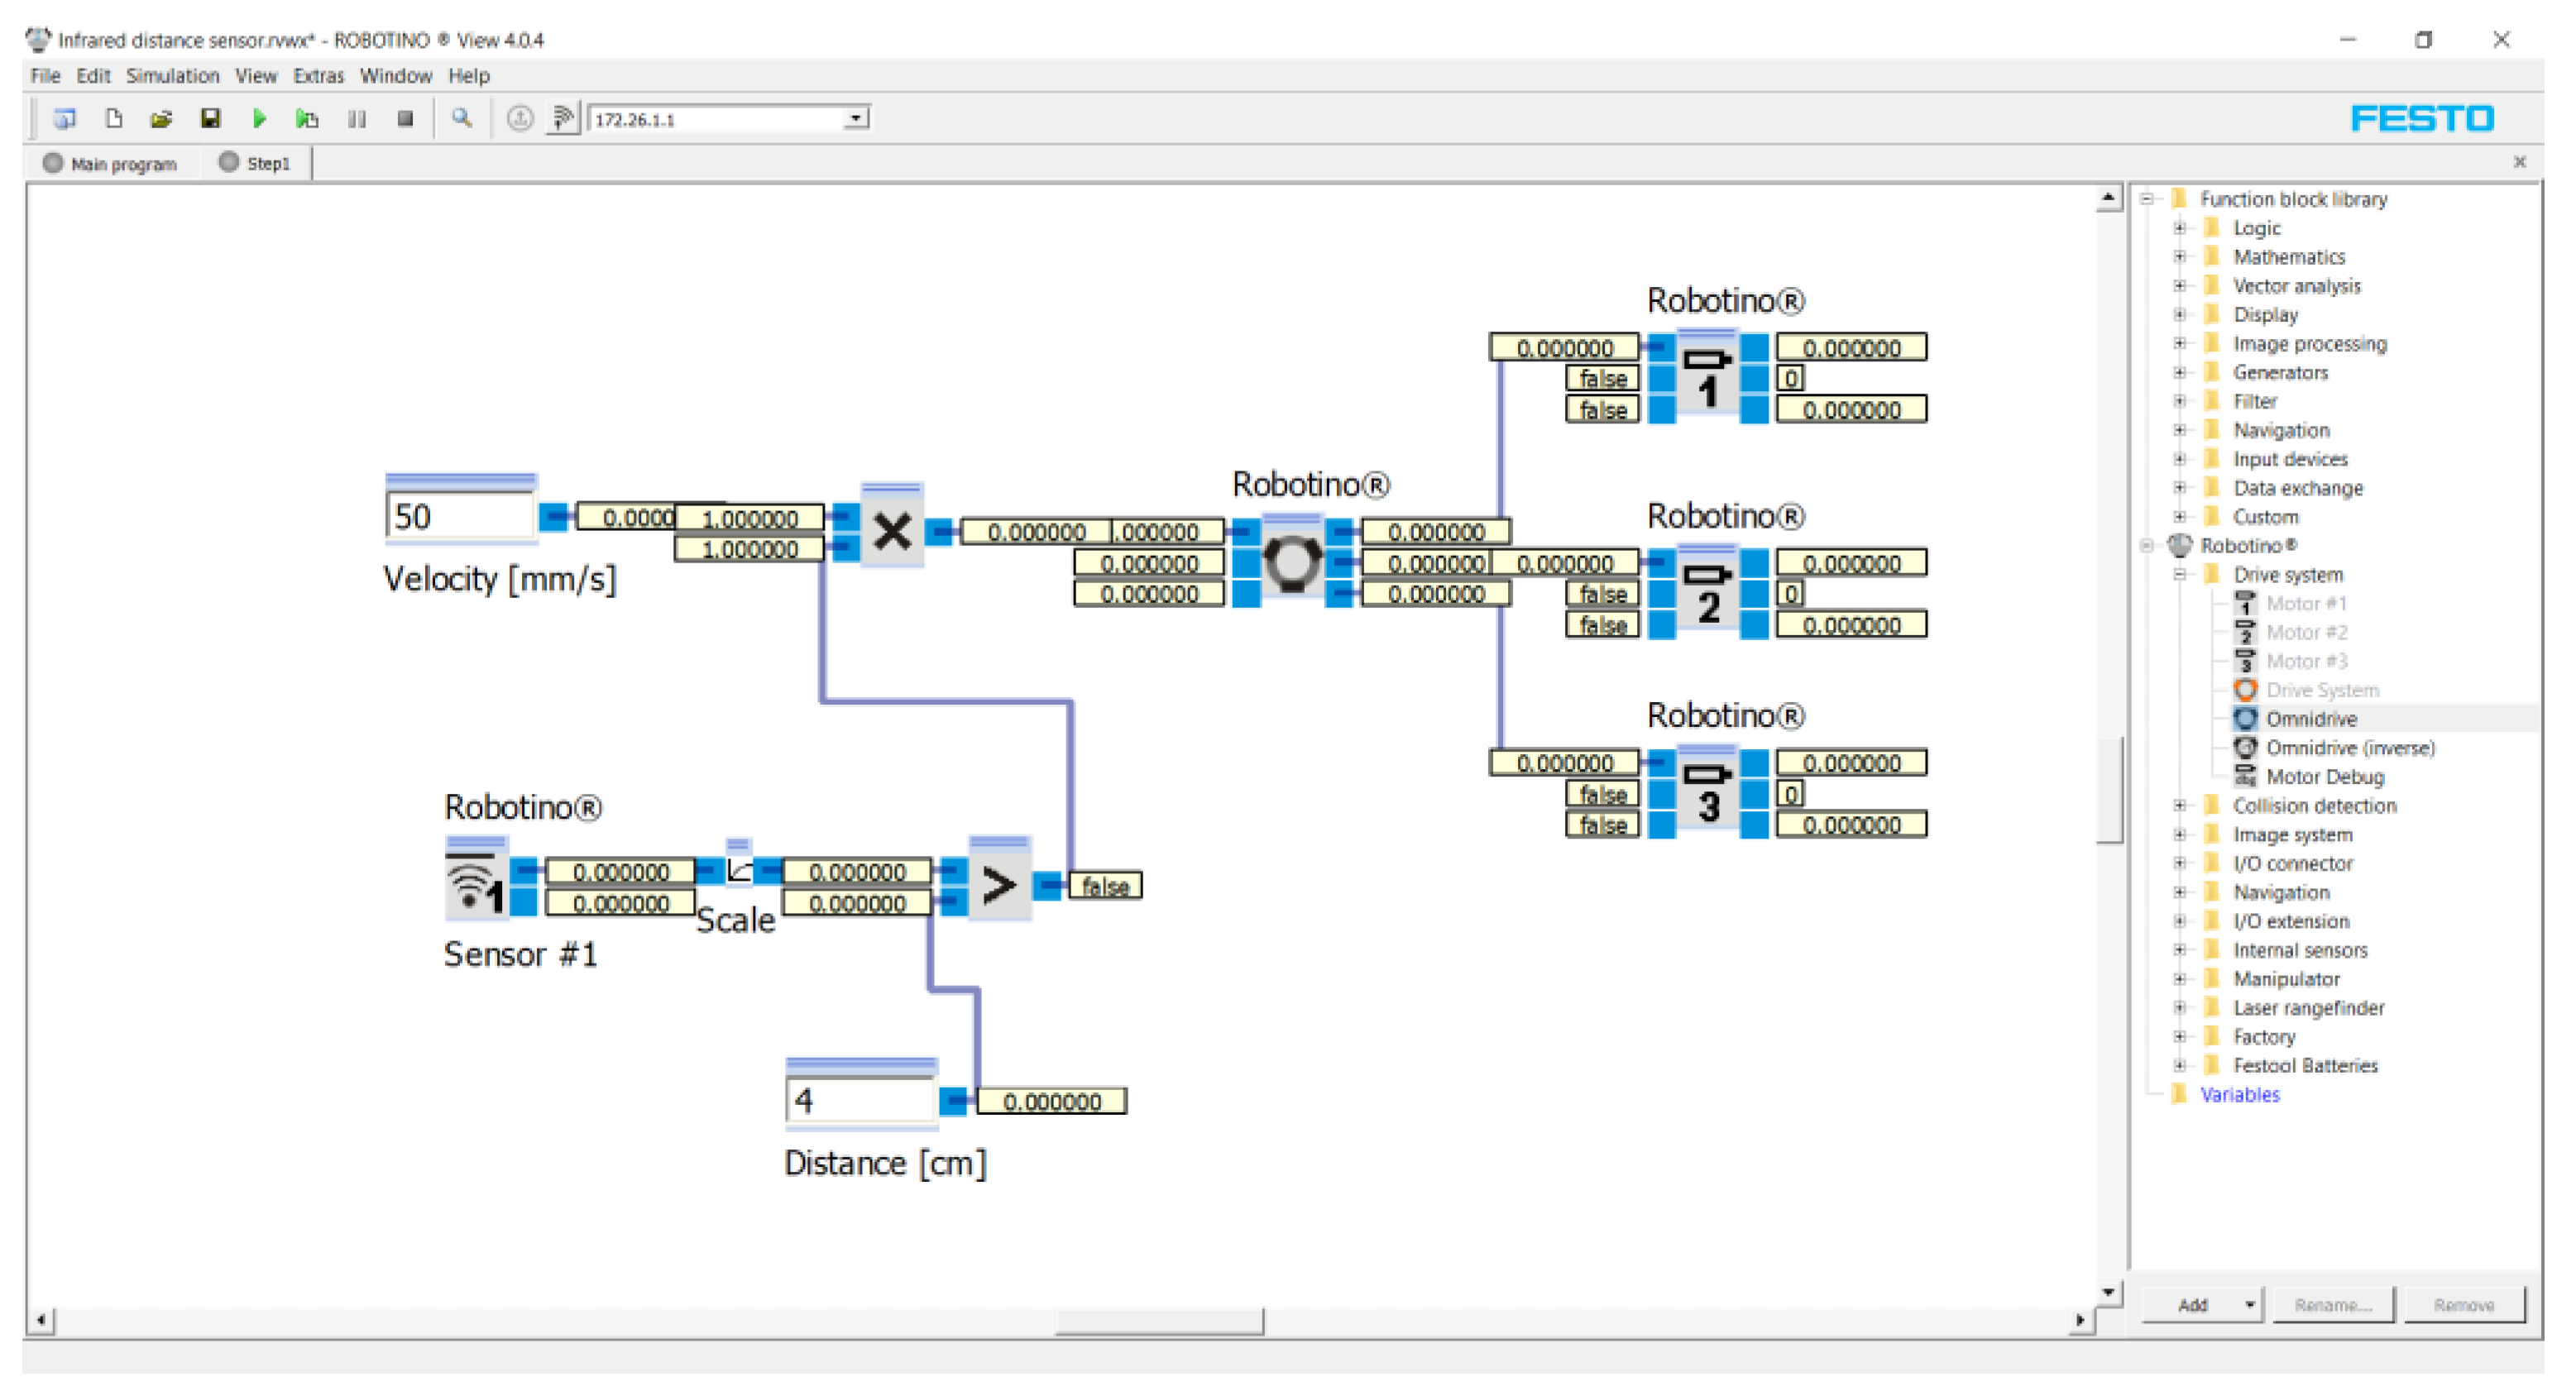Expand the Mathematics library folder

[x=2181, y=257]
